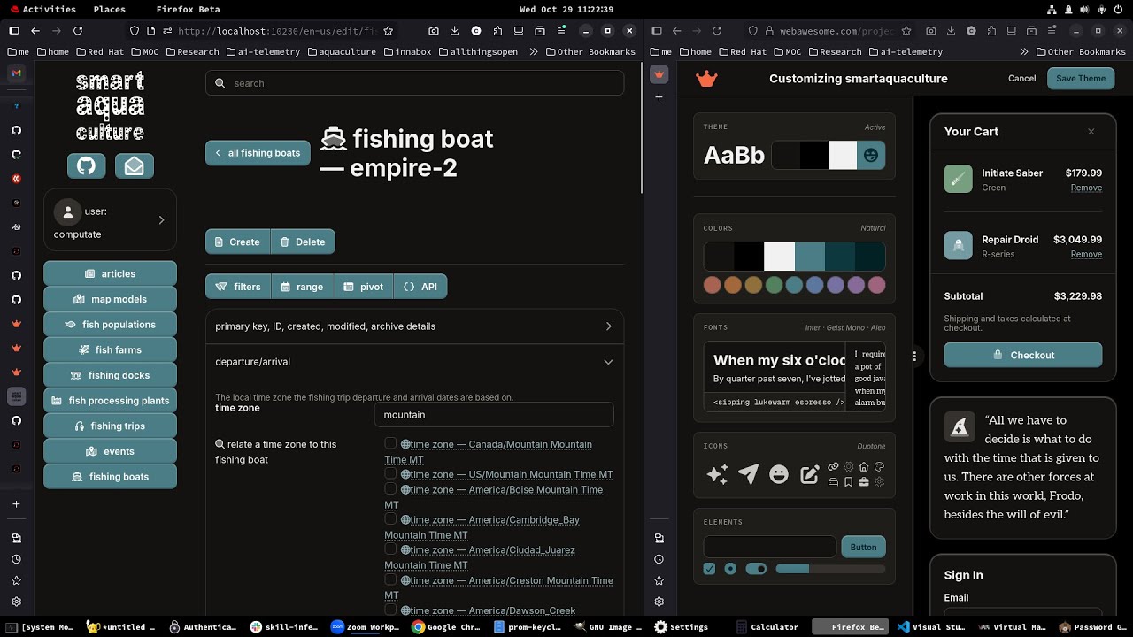The width and height of the screenshot is (1133, 637).
Task: Show more bookmarks chevron in right window
Action: pyautogui.click(x=1024, y=52)
